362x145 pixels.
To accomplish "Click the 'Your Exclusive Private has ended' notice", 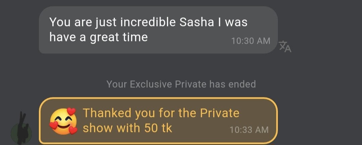I will [x=181, y=84].
